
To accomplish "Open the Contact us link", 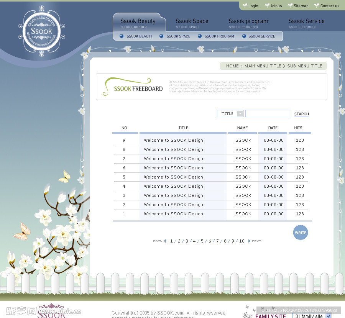I will [330, 6].
